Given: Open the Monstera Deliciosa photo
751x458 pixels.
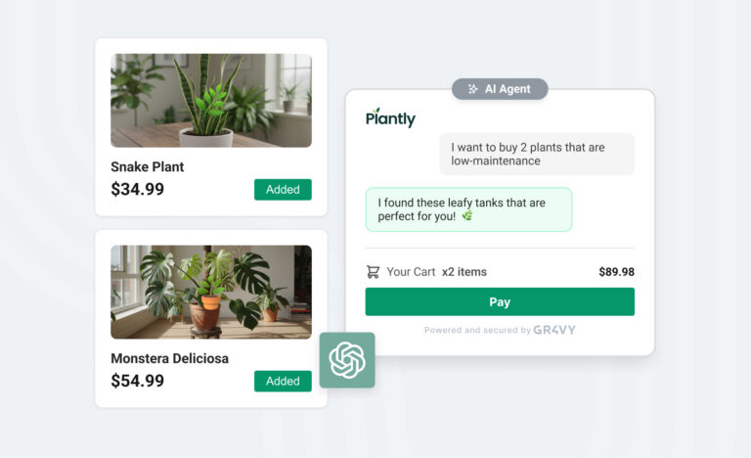Looking at the screenshot, I should click(x=211, y=292).
